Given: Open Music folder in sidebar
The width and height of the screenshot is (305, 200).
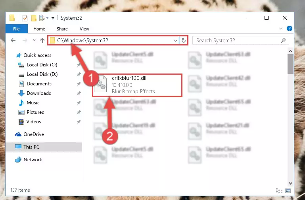Looking at the screenshot, I should pyautogui.click(x=29, y=103).
